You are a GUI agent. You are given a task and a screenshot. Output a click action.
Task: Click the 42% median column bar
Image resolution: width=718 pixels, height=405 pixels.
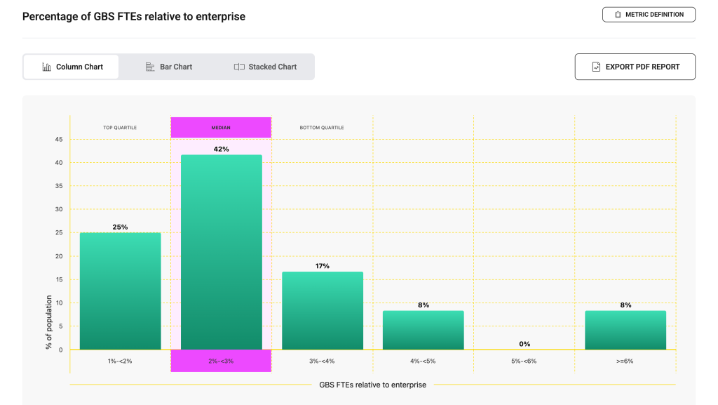(x=222, y=253)
